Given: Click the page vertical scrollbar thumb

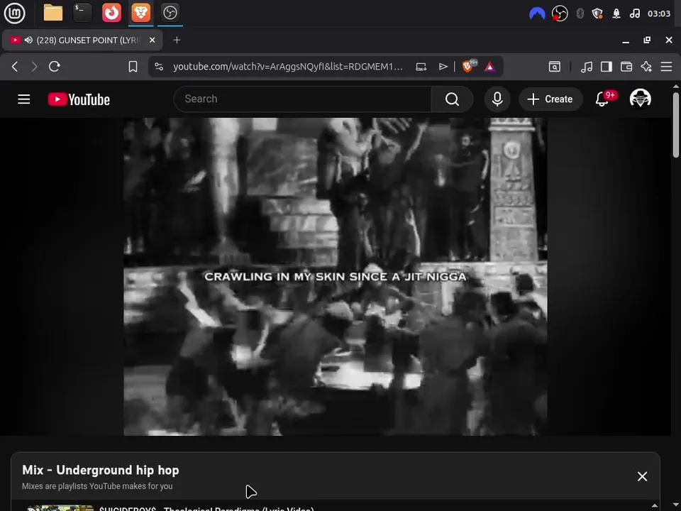Looking at the screenshot, I should (676, 125).
